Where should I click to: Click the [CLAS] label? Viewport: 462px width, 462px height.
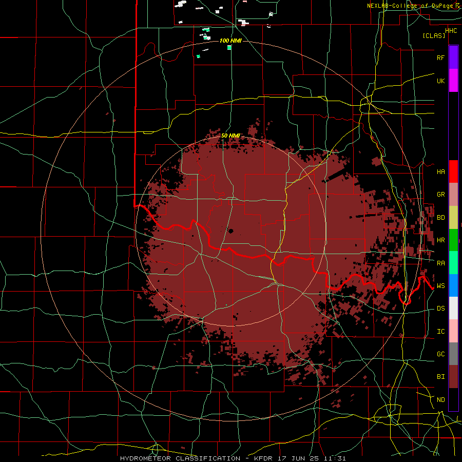434,36
